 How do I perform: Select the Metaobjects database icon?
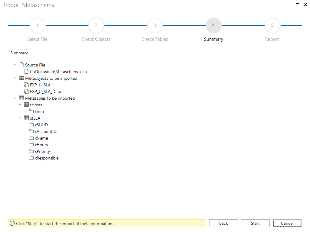coord(21,78)
